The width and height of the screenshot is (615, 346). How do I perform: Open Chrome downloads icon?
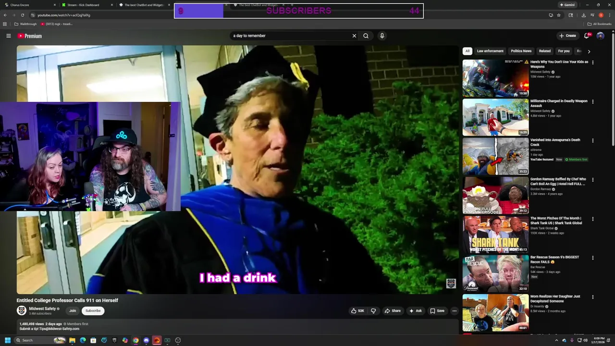(x=583, y=15)
